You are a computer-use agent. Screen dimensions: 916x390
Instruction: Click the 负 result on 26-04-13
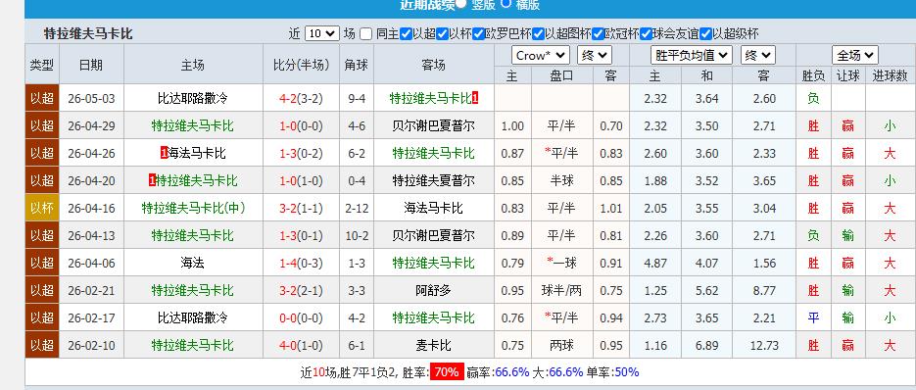tap(813, 235)
